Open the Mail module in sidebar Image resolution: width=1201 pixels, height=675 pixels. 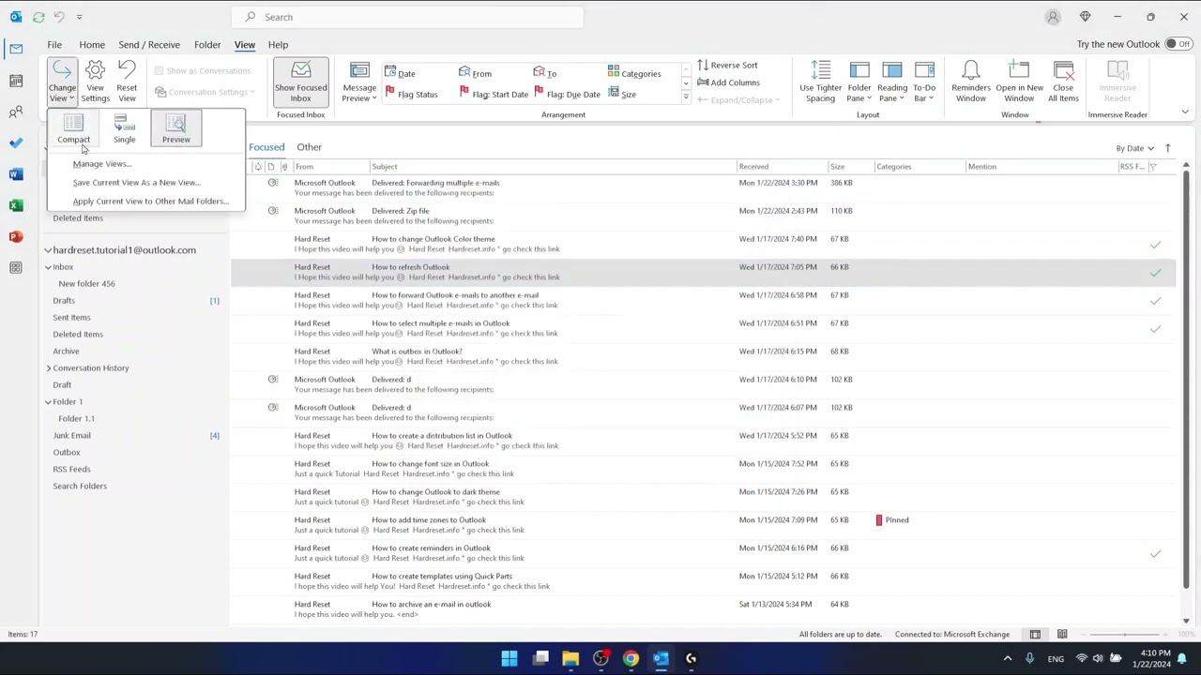[x=16, y=49]
